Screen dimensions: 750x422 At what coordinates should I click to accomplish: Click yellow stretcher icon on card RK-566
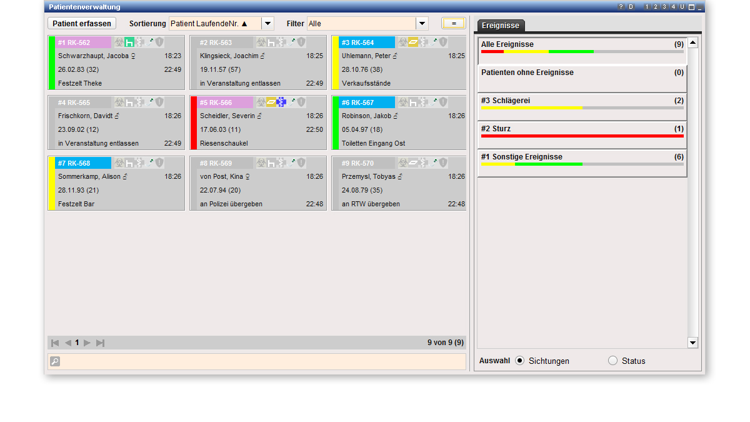click(x=271, y=102)
